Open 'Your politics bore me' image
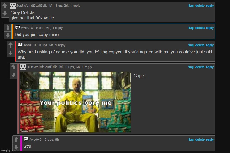The height and width of the screenshot is (153, 230). (x=76, y=102)
